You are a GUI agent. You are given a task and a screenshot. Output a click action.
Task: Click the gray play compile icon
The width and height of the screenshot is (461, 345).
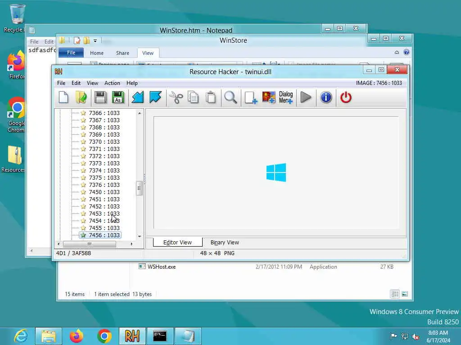click(306, 97)
